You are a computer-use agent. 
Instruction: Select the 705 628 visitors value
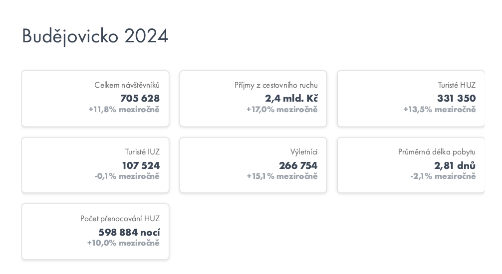pos(140,98)
